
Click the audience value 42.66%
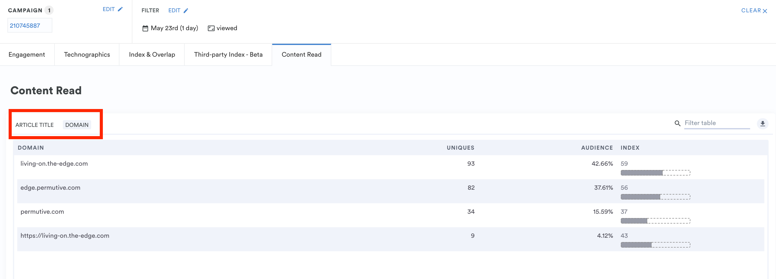pyautogui.click(x=602, y=164)
